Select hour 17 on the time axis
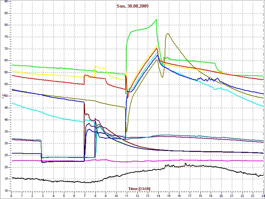Screen dimensions: 265x199 click(189, 196)
